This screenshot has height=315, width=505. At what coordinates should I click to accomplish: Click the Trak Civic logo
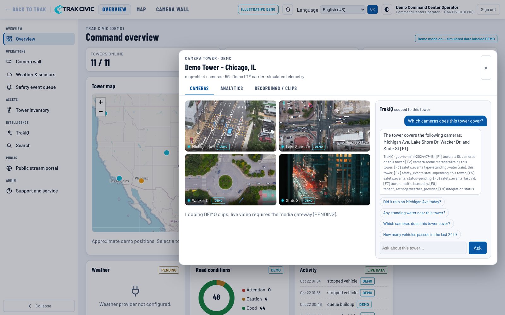(74, 9)
